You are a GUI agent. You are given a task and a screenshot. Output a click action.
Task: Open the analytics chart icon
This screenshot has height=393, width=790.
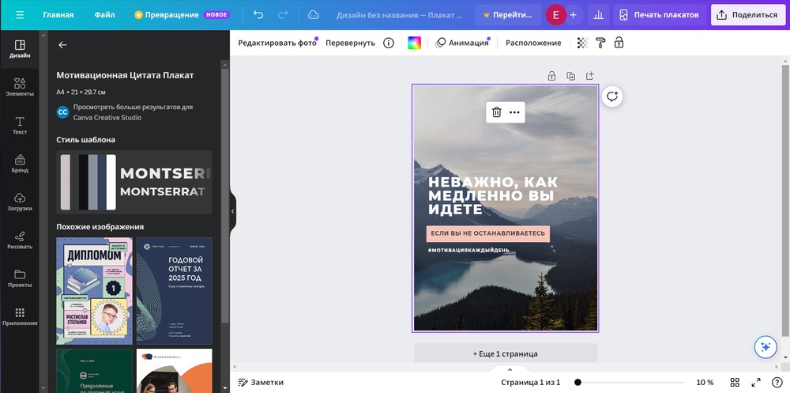pyautogui.click(x=599, y=15)
